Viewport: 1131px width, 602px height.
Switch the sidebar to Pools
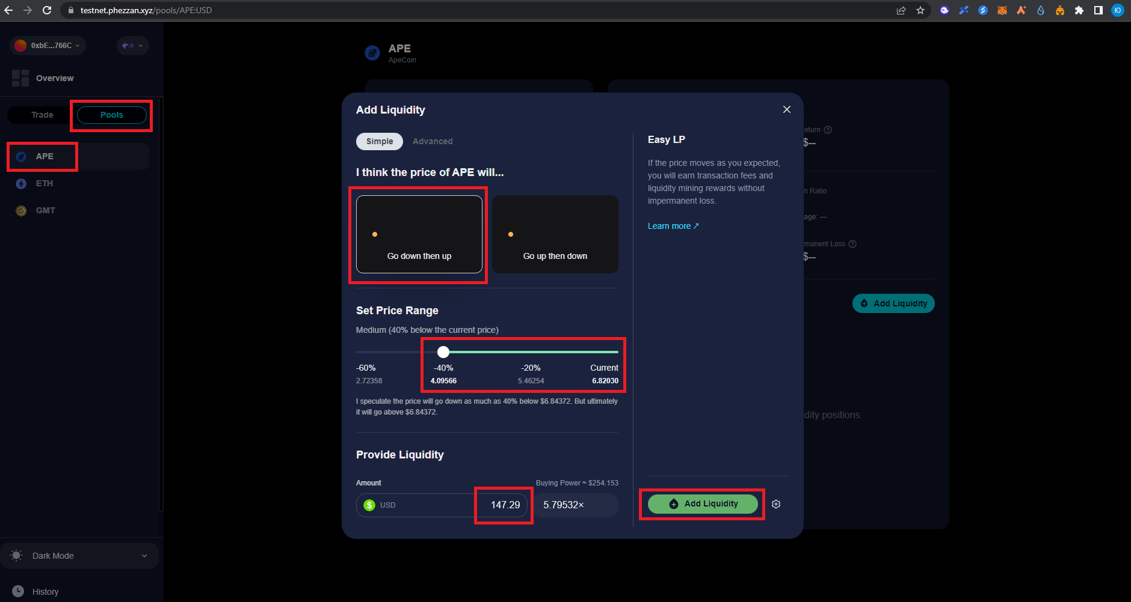(x=112, y=115)
